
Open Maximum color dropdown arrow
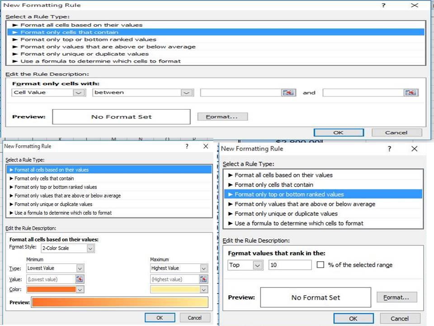204,290
